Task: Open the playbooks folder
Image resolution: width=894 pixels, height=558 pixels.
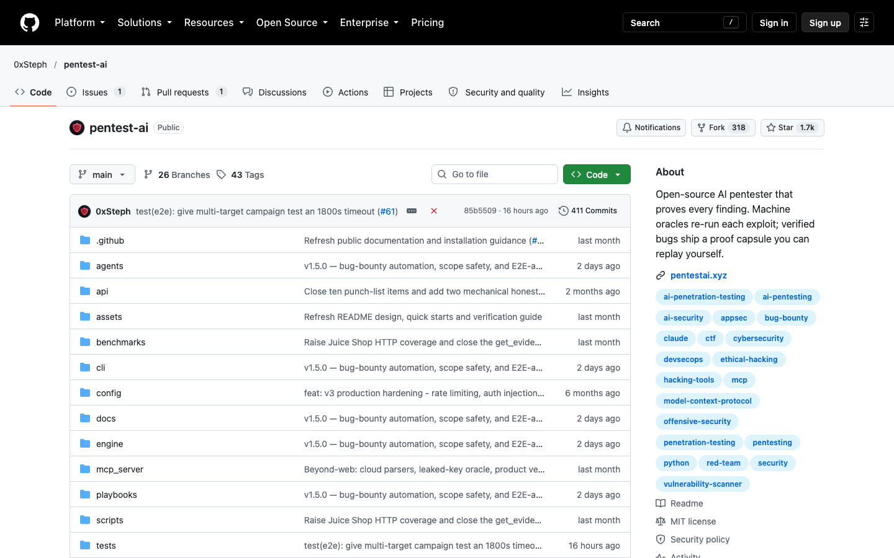Action: click(117, 495)
